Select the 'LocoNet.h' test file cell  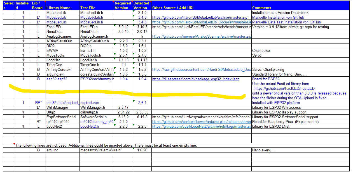coord(97,60)
